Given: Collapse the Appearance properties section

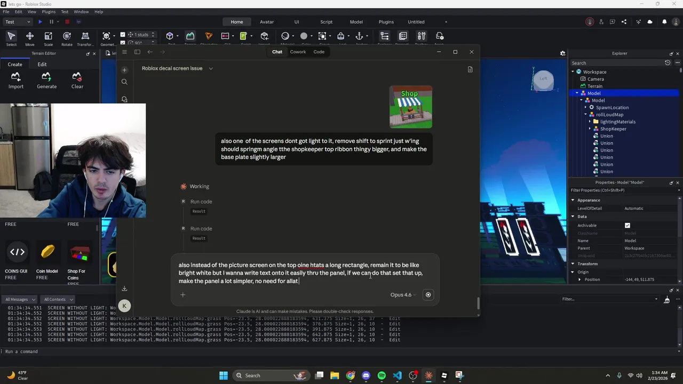Looking at the screenshot, I should 573,200.
